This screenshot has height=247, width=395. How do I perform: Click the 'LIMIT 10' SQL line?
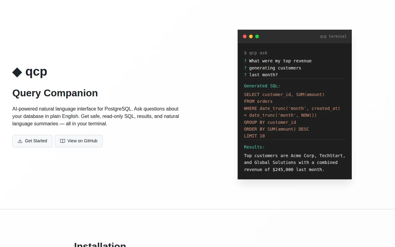tap(254, 136)
